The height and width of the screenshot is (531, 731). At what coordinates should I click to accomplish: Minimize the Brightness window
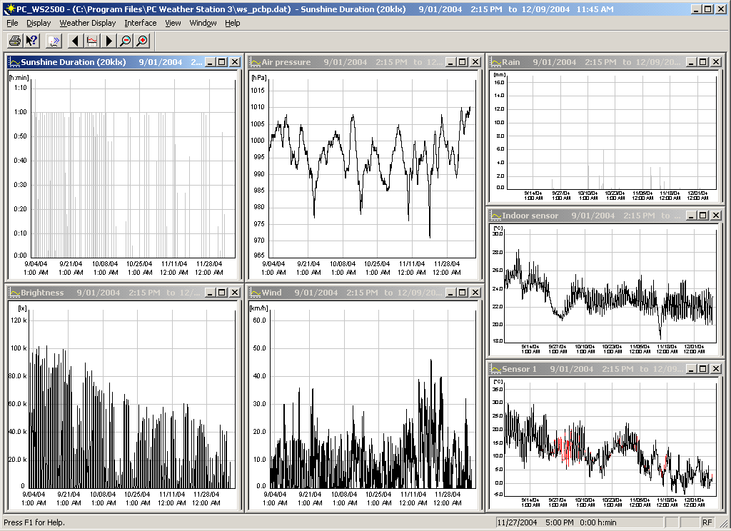(211, 293)
